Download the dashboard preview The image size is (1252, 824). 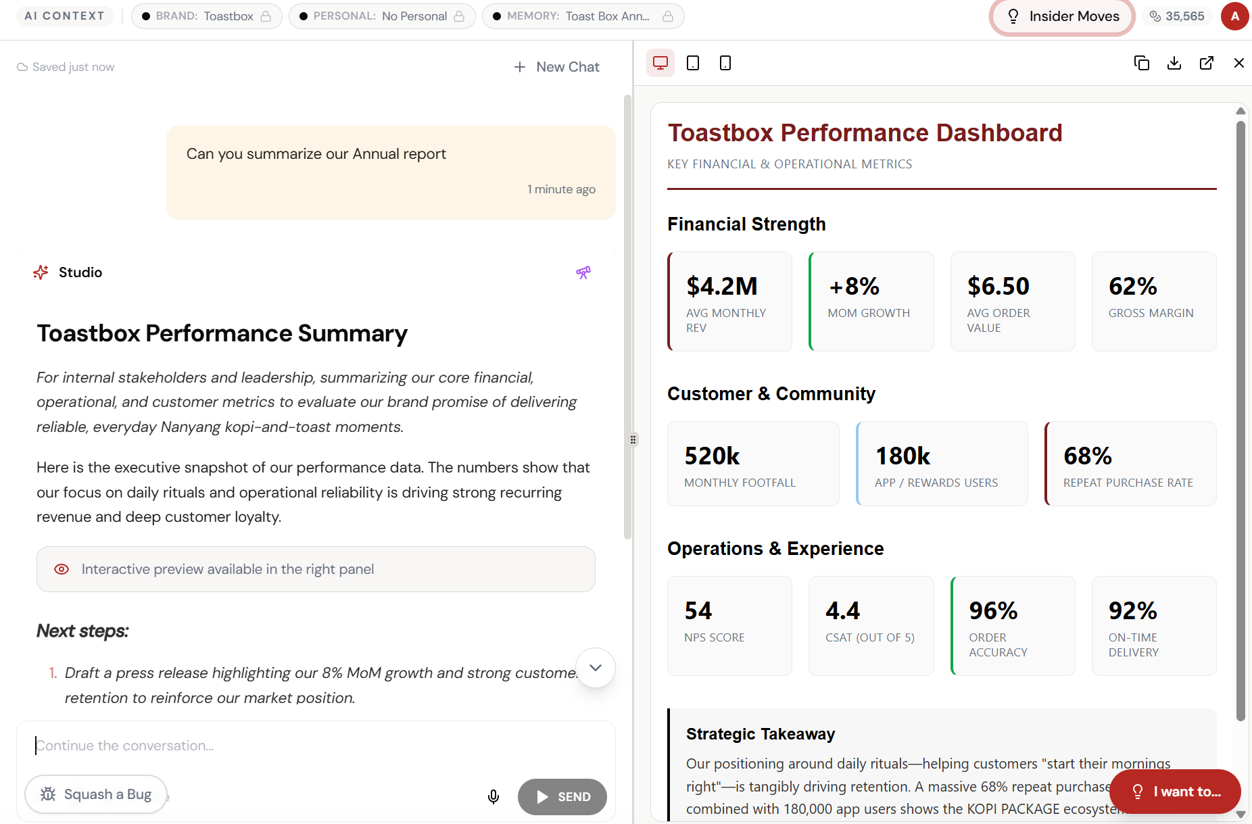pyautogui.click(x=1174, y=63)
